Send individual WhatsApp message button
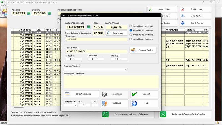This screenshot has width=222, height=125. (x=128, y=114)
